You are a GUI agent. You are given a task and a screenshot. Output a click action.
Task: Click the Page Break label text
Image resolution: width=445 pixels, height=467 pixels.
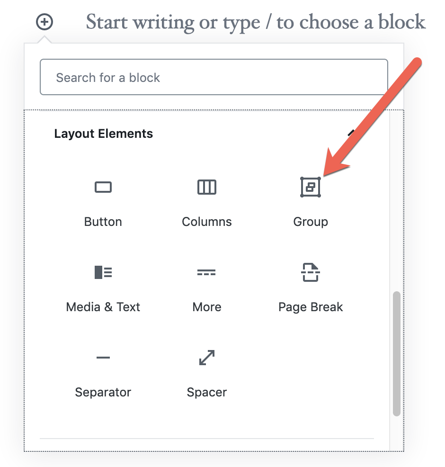click(311, 307)
